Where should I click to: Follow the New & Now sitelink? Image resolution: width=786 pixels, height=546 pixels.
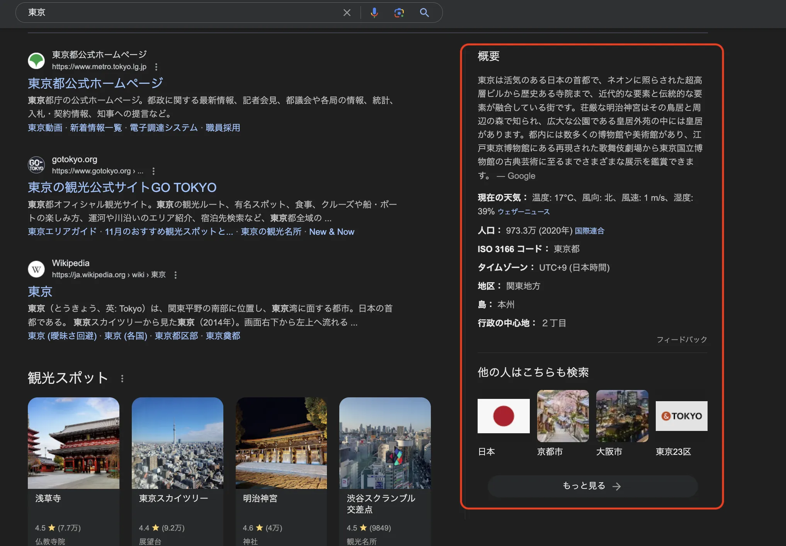click(x=332, y=232)
